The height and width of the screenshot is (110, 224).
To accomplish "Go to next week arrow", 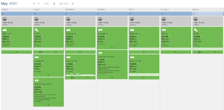I will click(39, 4).
